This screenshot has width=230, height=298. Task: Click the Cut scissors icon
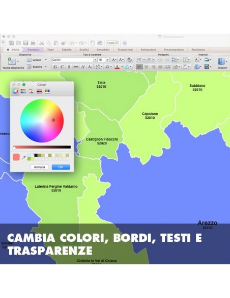pyautogui.click(x=42, y=43)
